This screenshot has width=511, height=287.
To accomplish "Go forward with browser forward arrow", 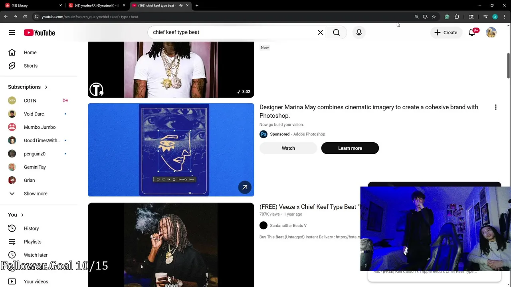I will (x=15, y=17).
